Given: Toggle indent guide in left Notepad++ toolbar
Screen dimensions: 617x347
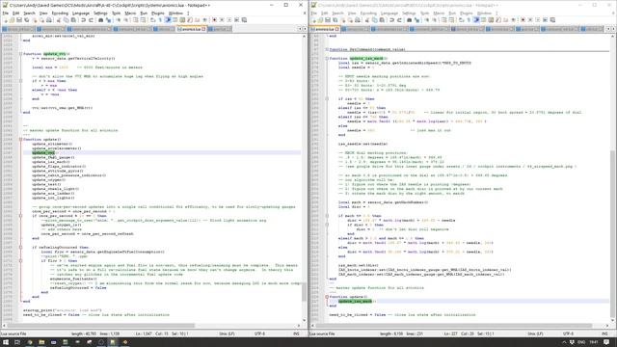Looking at the screenshot, I should pyautogui.click(x=168, y=19).
